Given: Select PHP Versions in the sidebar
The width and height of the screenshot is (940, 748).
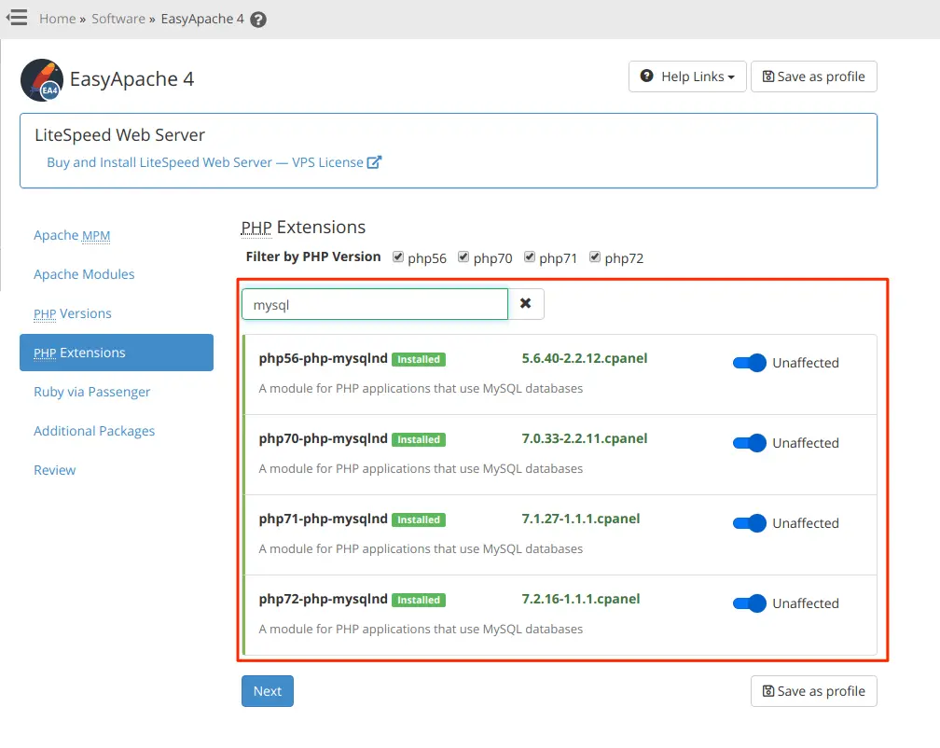Looking at the screenshot, I should pyautogui.click(x=72, y=313).
